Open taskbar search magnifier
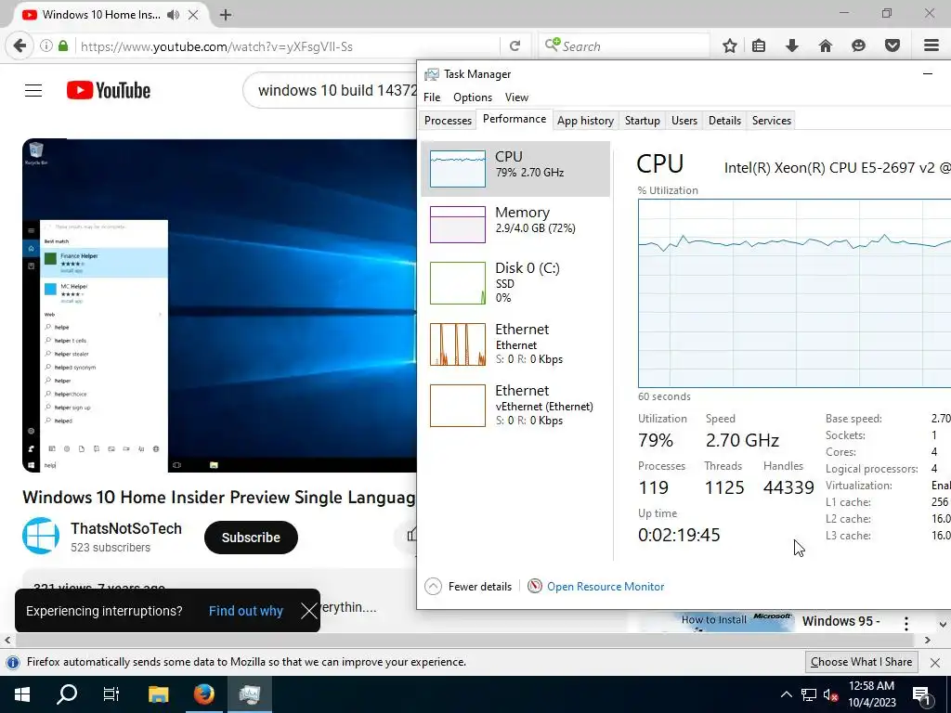 point(67,694)
